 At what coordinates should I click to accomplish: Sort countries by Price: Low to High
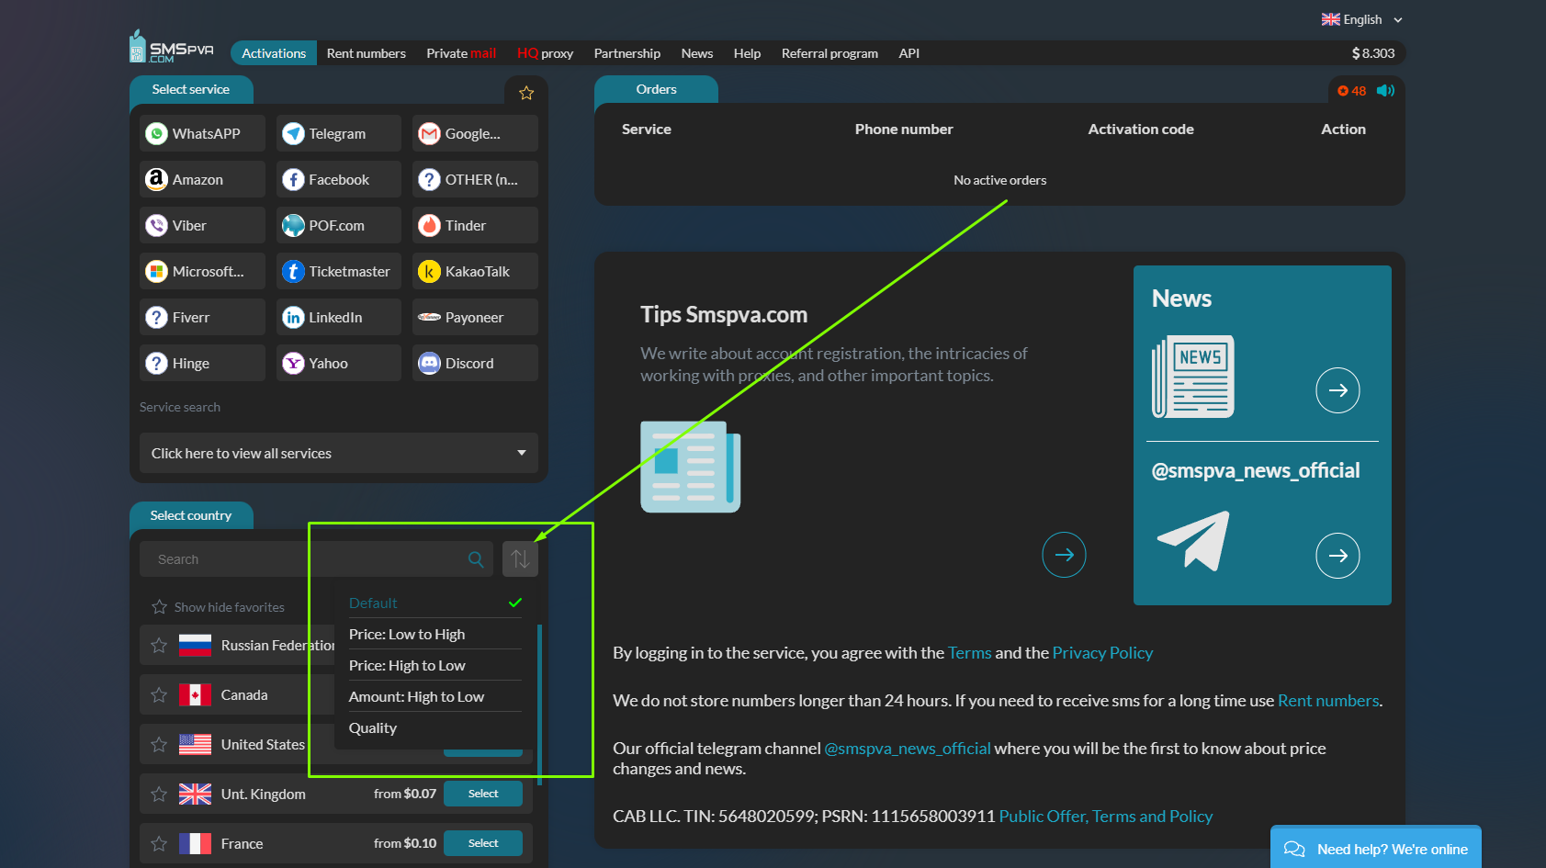[435, 635]
